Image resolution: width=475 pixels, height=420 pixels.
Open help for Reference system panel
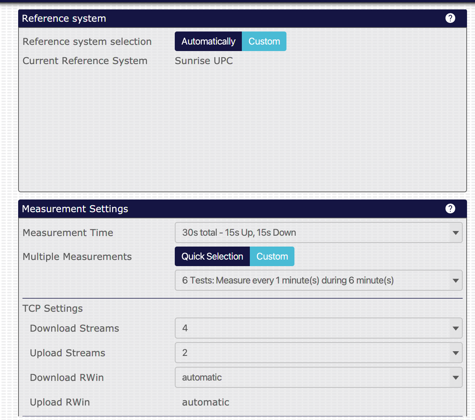click(x=450, y=18)
